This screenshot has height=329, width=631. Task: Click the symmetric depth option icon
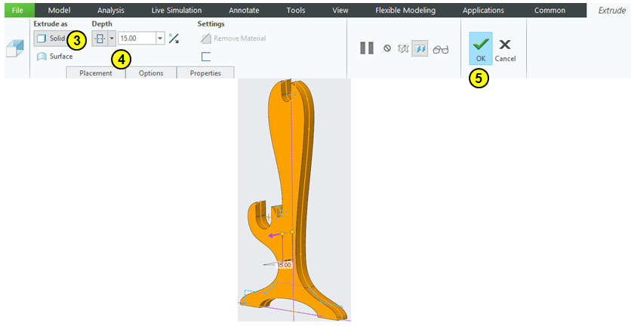tap(99, 38)
